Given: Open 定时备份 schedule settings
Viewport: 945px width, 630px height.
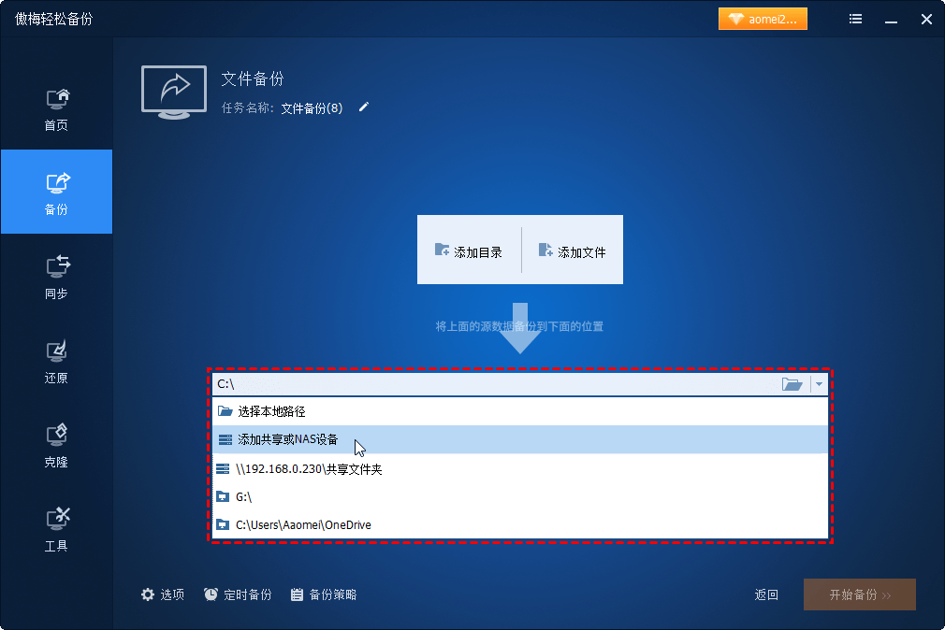Looking at the screenshot, I should [238, 594].
